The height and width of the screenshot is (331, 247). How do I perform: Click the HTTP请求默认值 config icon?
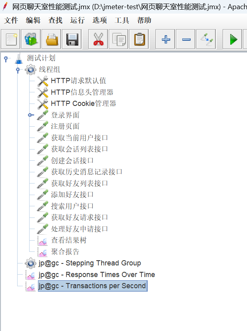coord(43,81)
